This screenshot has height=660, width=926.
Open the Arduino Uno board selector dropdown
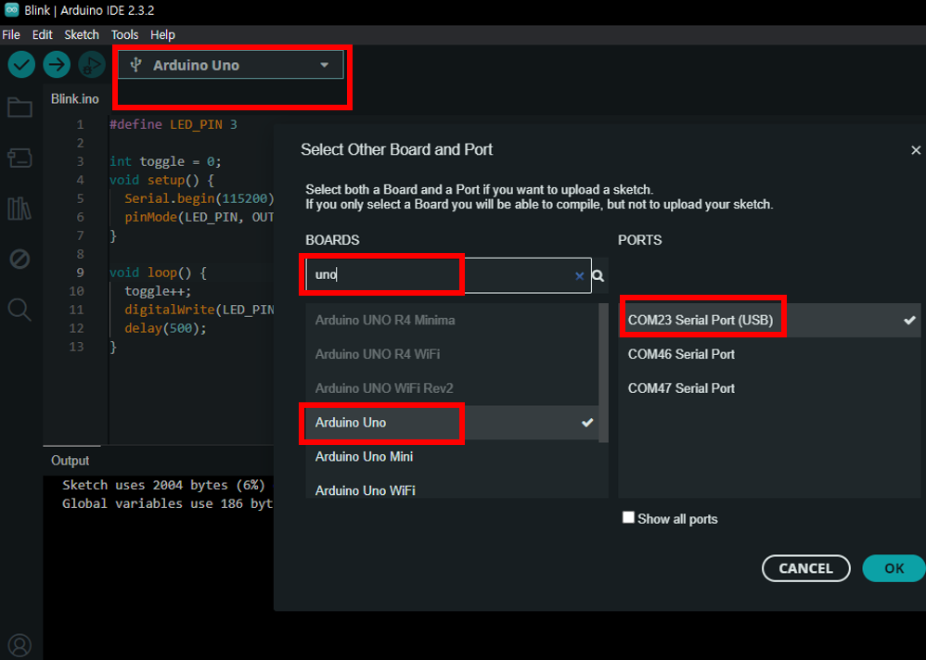[x=230, y=65]
